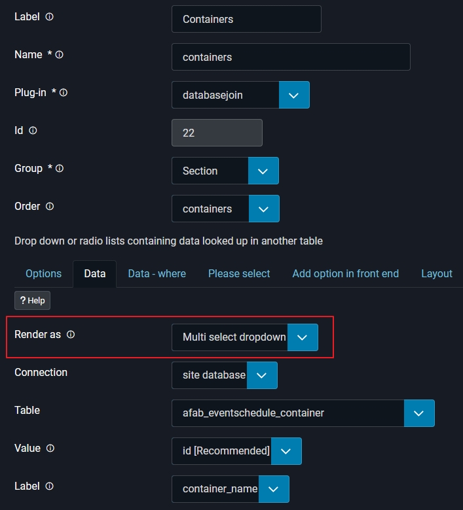Screen dimensions: 463x510
Task: Expand the Table selection dropdown
Action: (419, 413)
